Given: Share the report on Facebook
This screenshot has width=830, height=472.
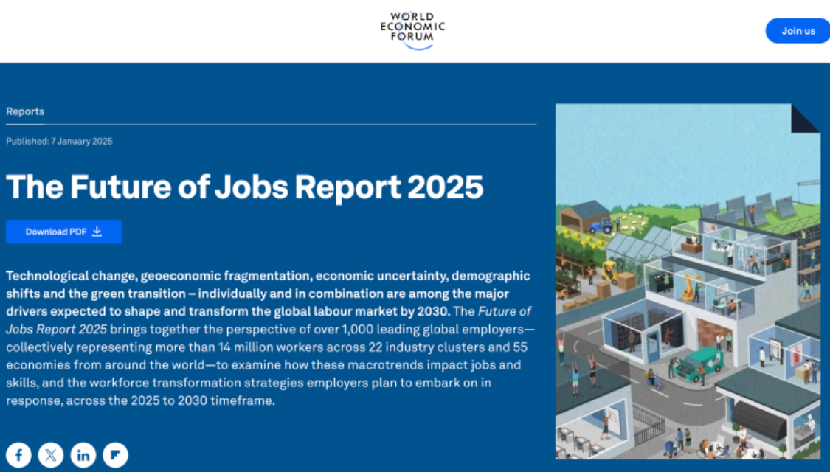Looking at the screenshot, I should pyautogui.click(x=18, y=455).
